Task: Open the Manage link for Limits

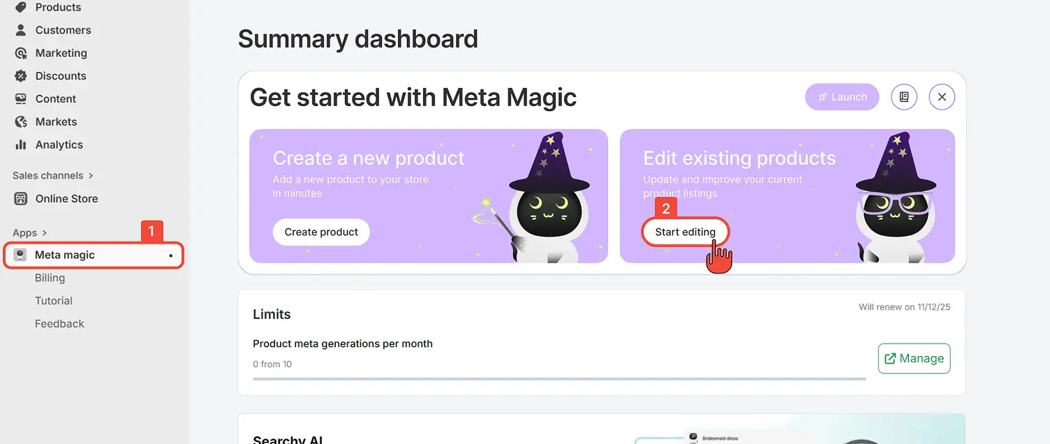Action: coord(914,358)
